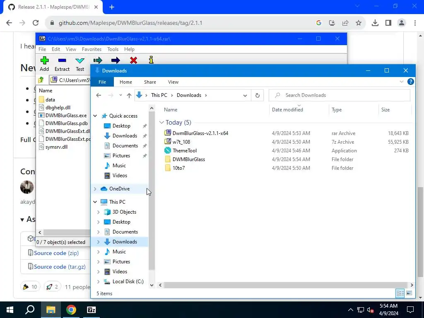Click the Search Downloads field
Screen dimensions: 424x318
340,95
